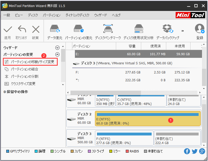Select C:(NTFS) 35.7 GB partition block

(x=141, y=101)
